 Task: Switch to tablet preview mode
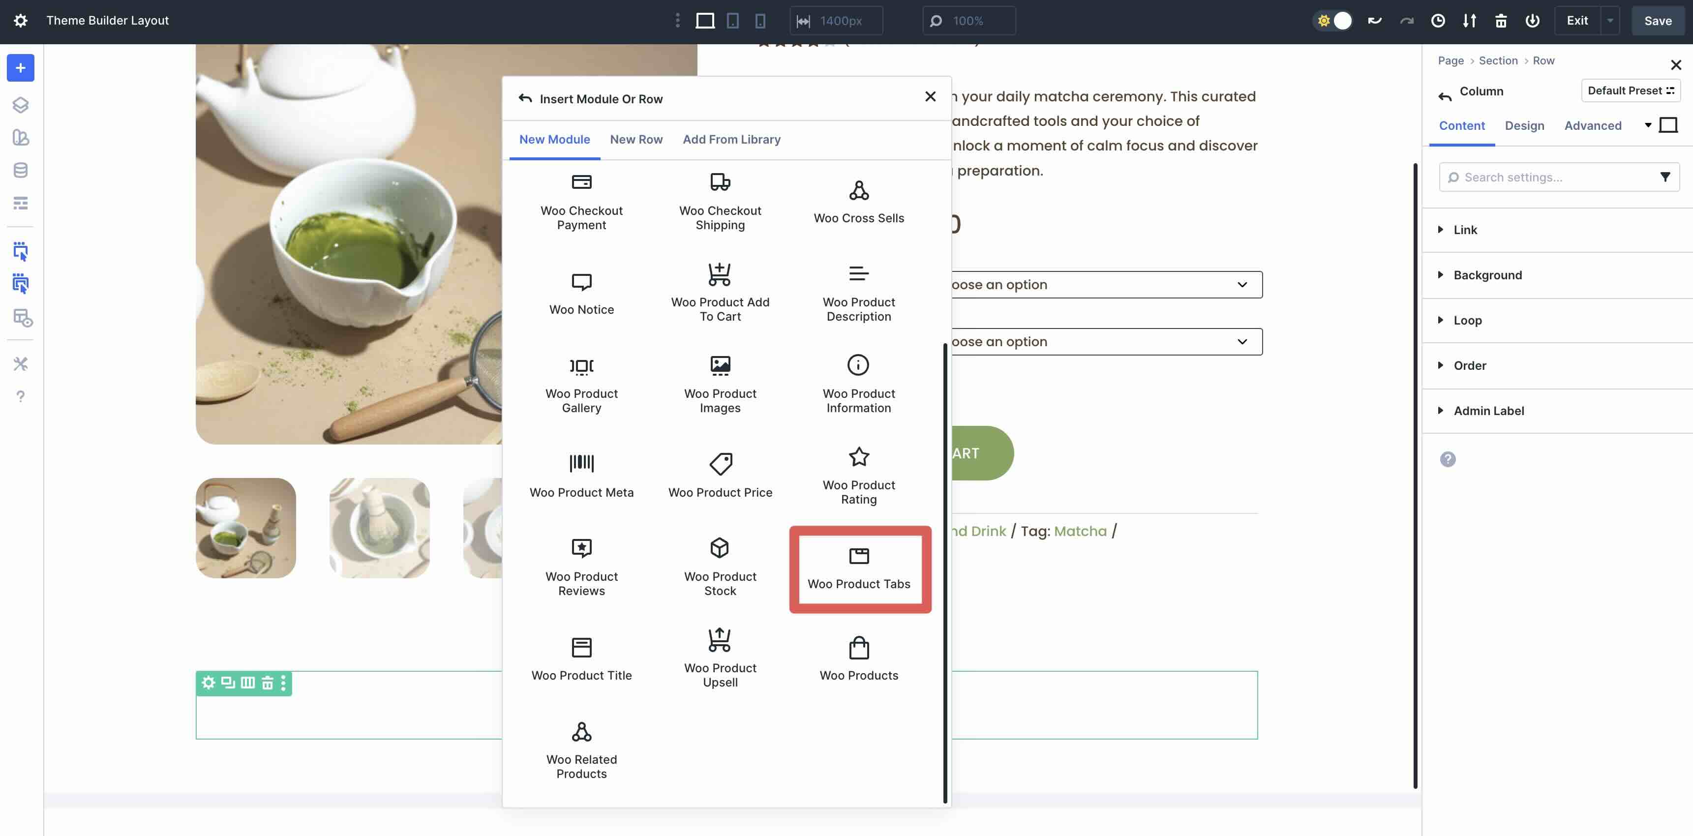pos(732,20)
